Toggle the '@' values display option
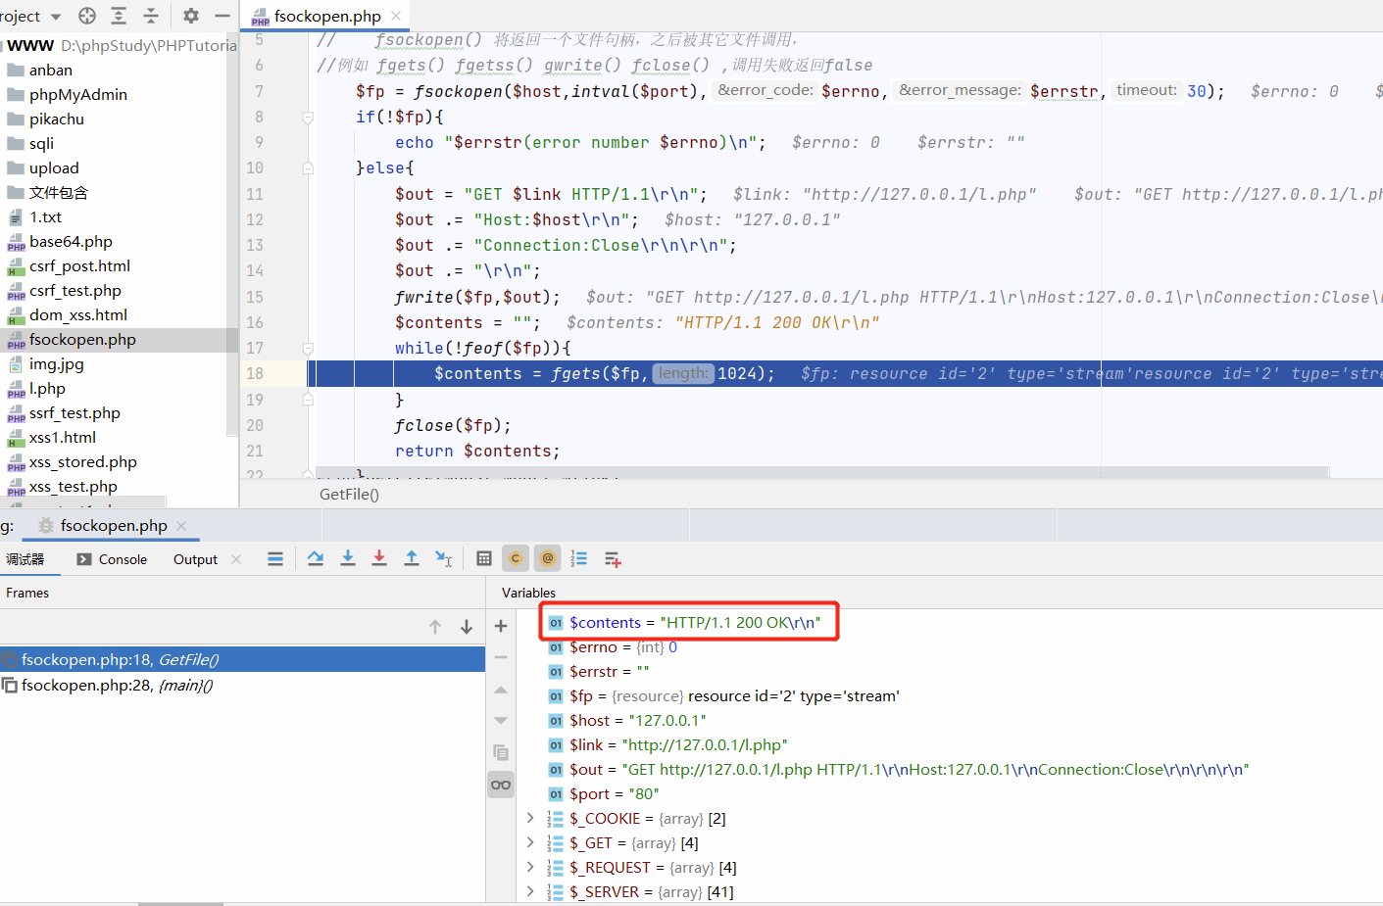The height and width of the screenshot is (906, 1383). (548, 558)
